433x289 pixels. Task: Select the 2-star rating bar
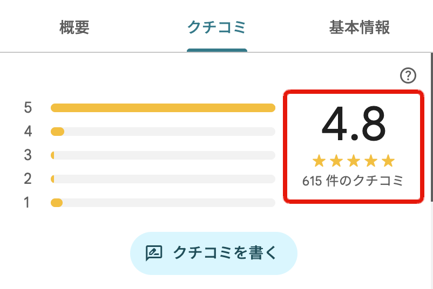[163, 178]
